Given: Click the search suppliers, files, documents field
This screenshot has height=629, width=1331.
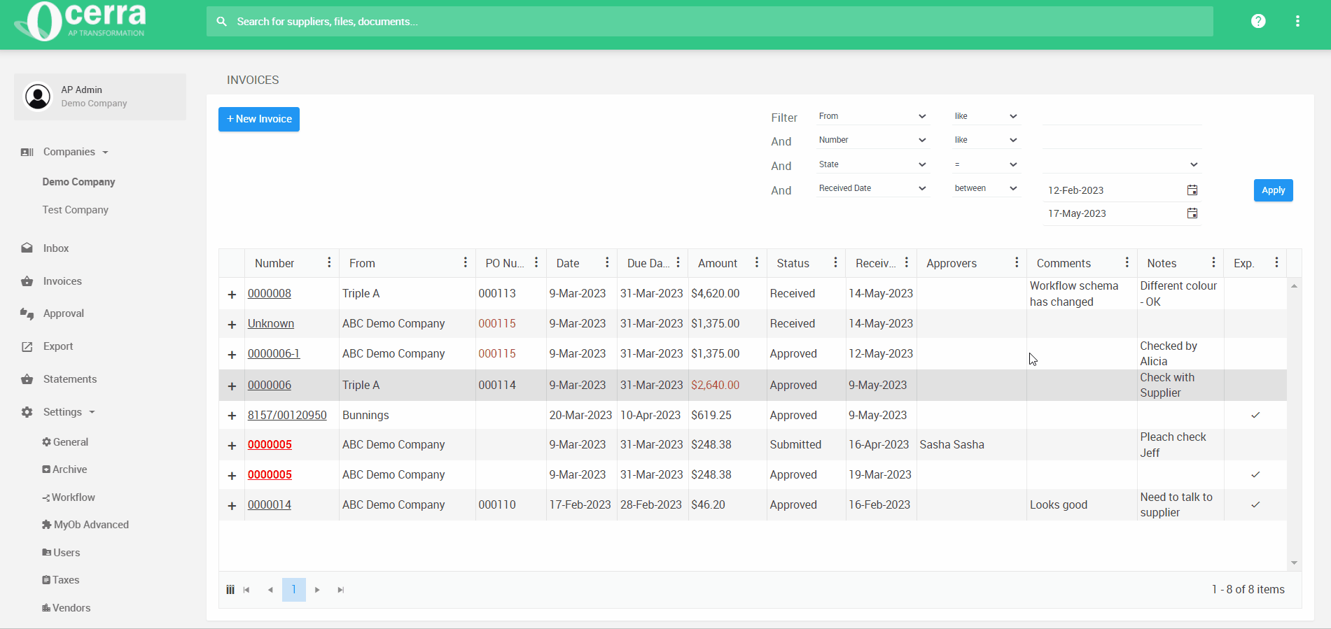Looking at the screenshot, I should 710,22.
